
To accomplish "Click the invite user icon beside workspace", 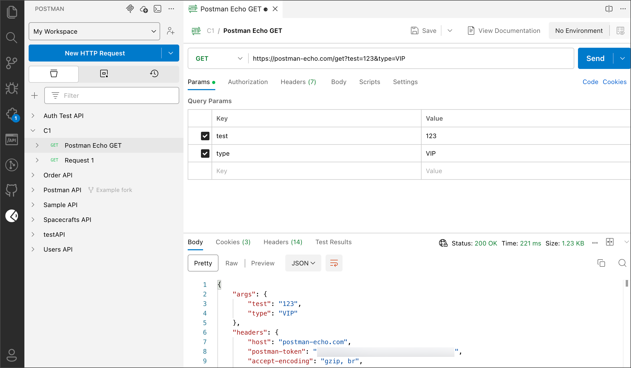I will pos(170,31).
